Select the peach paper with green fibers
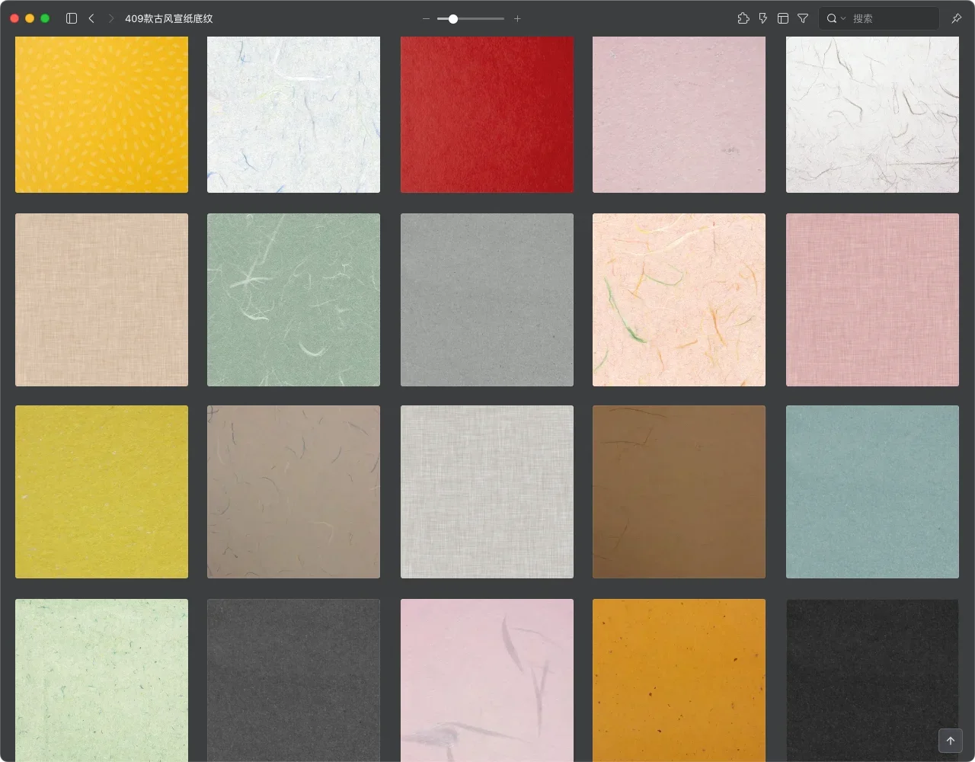Screen dimensions: 975x762 pos(679,299)
